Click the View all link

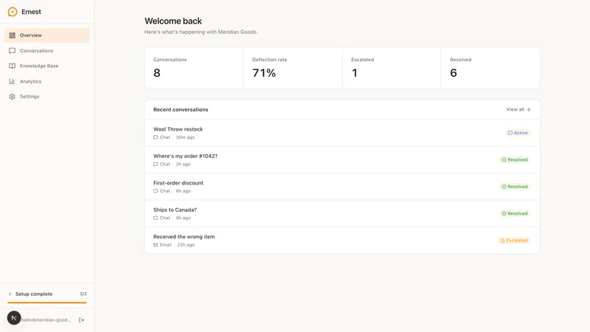point(518,109)
